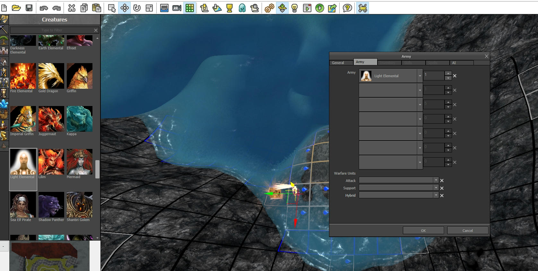The height and width of the screenshot is (271, 538).
Task: Open the gears settings icon
Action: coord(270,8)
